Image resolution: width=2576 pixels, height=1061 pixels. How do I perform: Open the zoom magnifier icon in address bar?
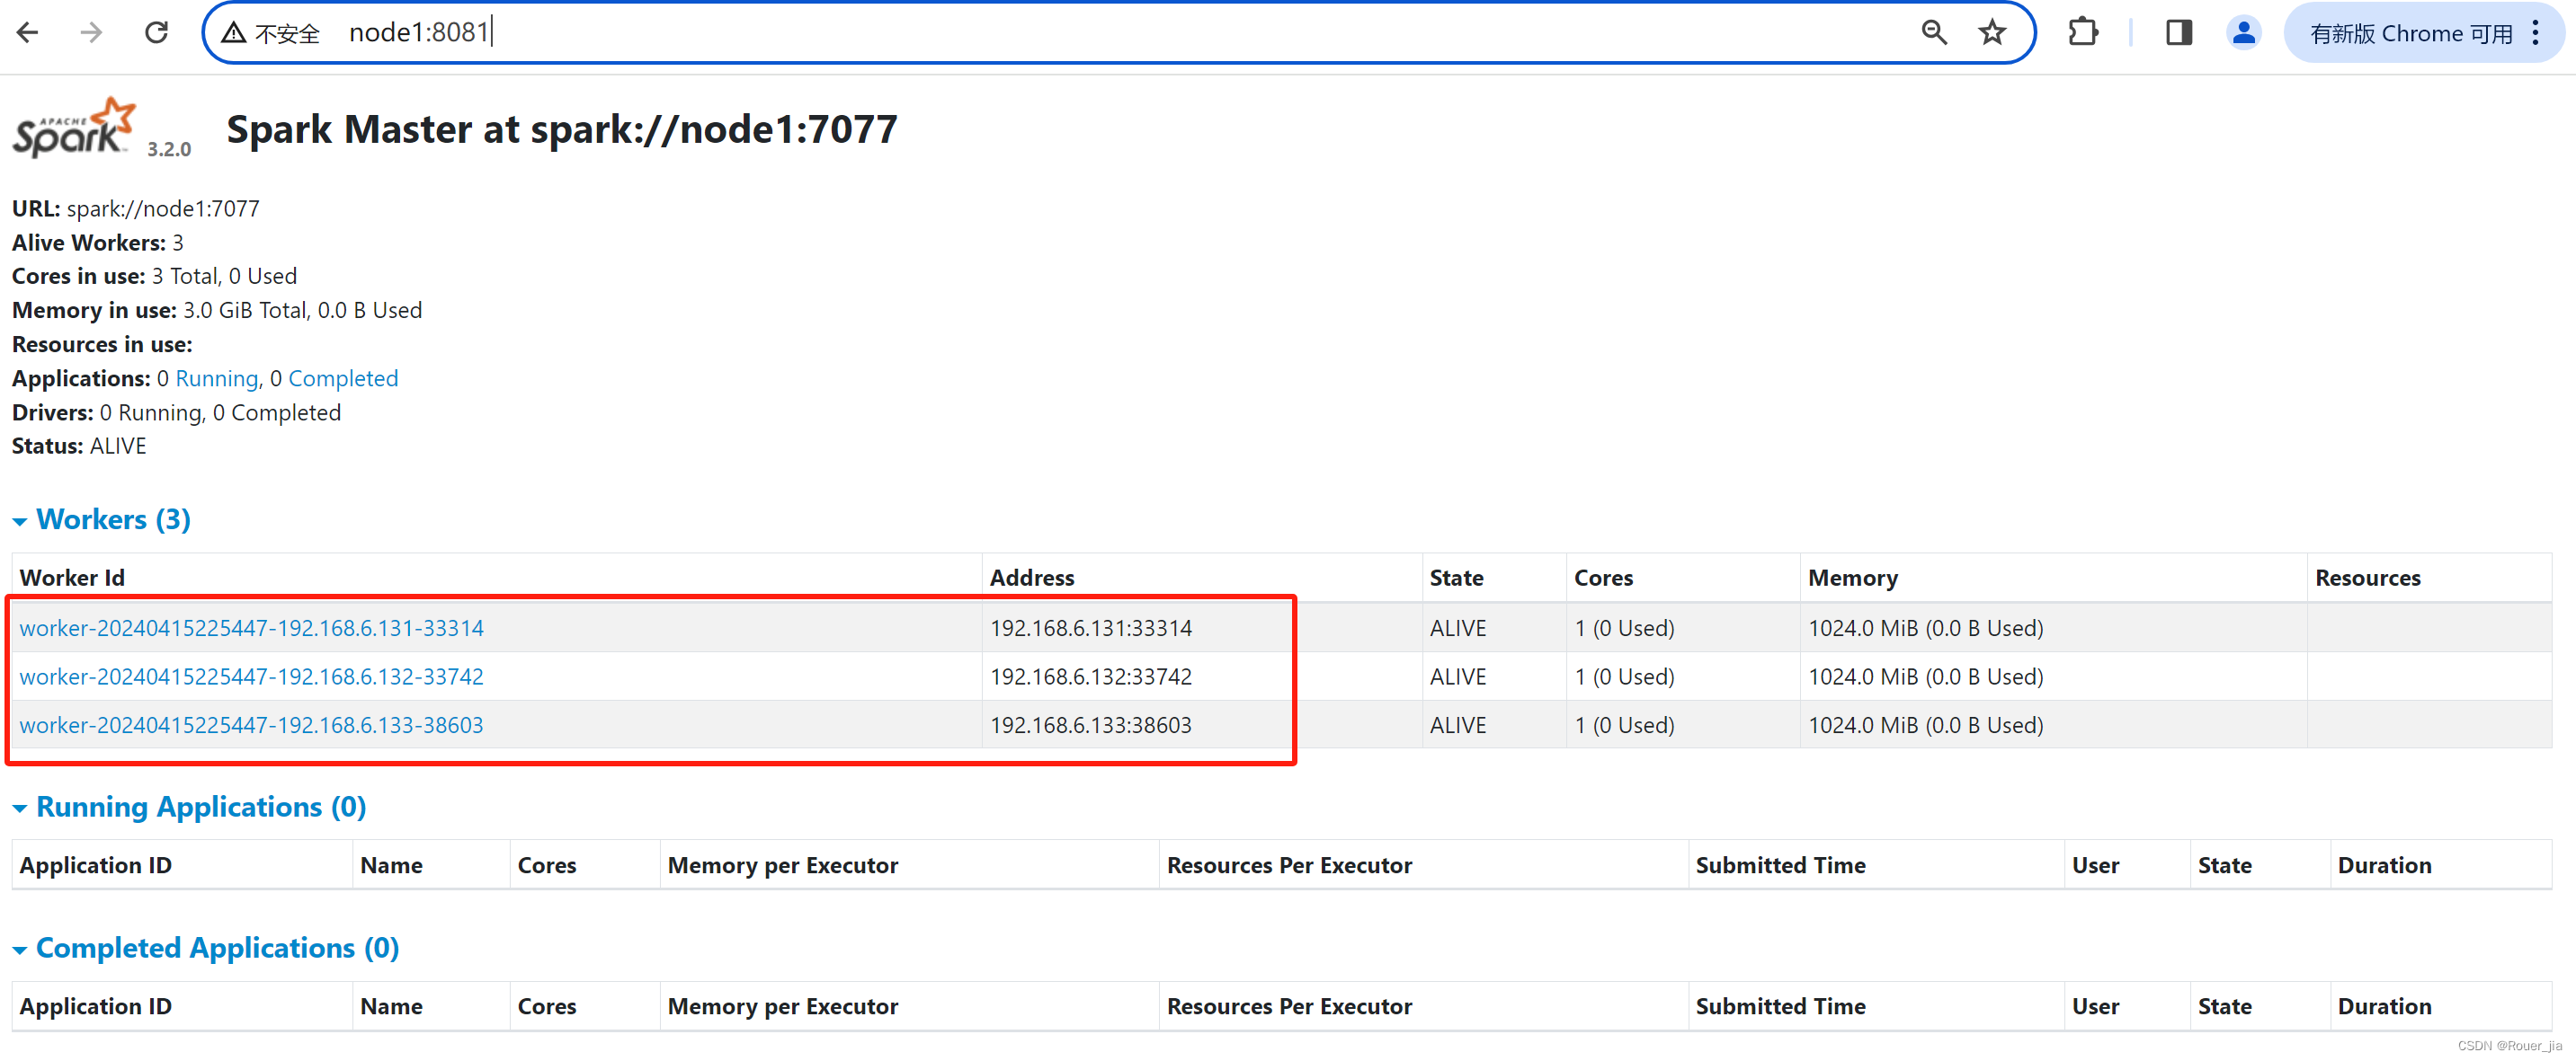point(1934,33)
